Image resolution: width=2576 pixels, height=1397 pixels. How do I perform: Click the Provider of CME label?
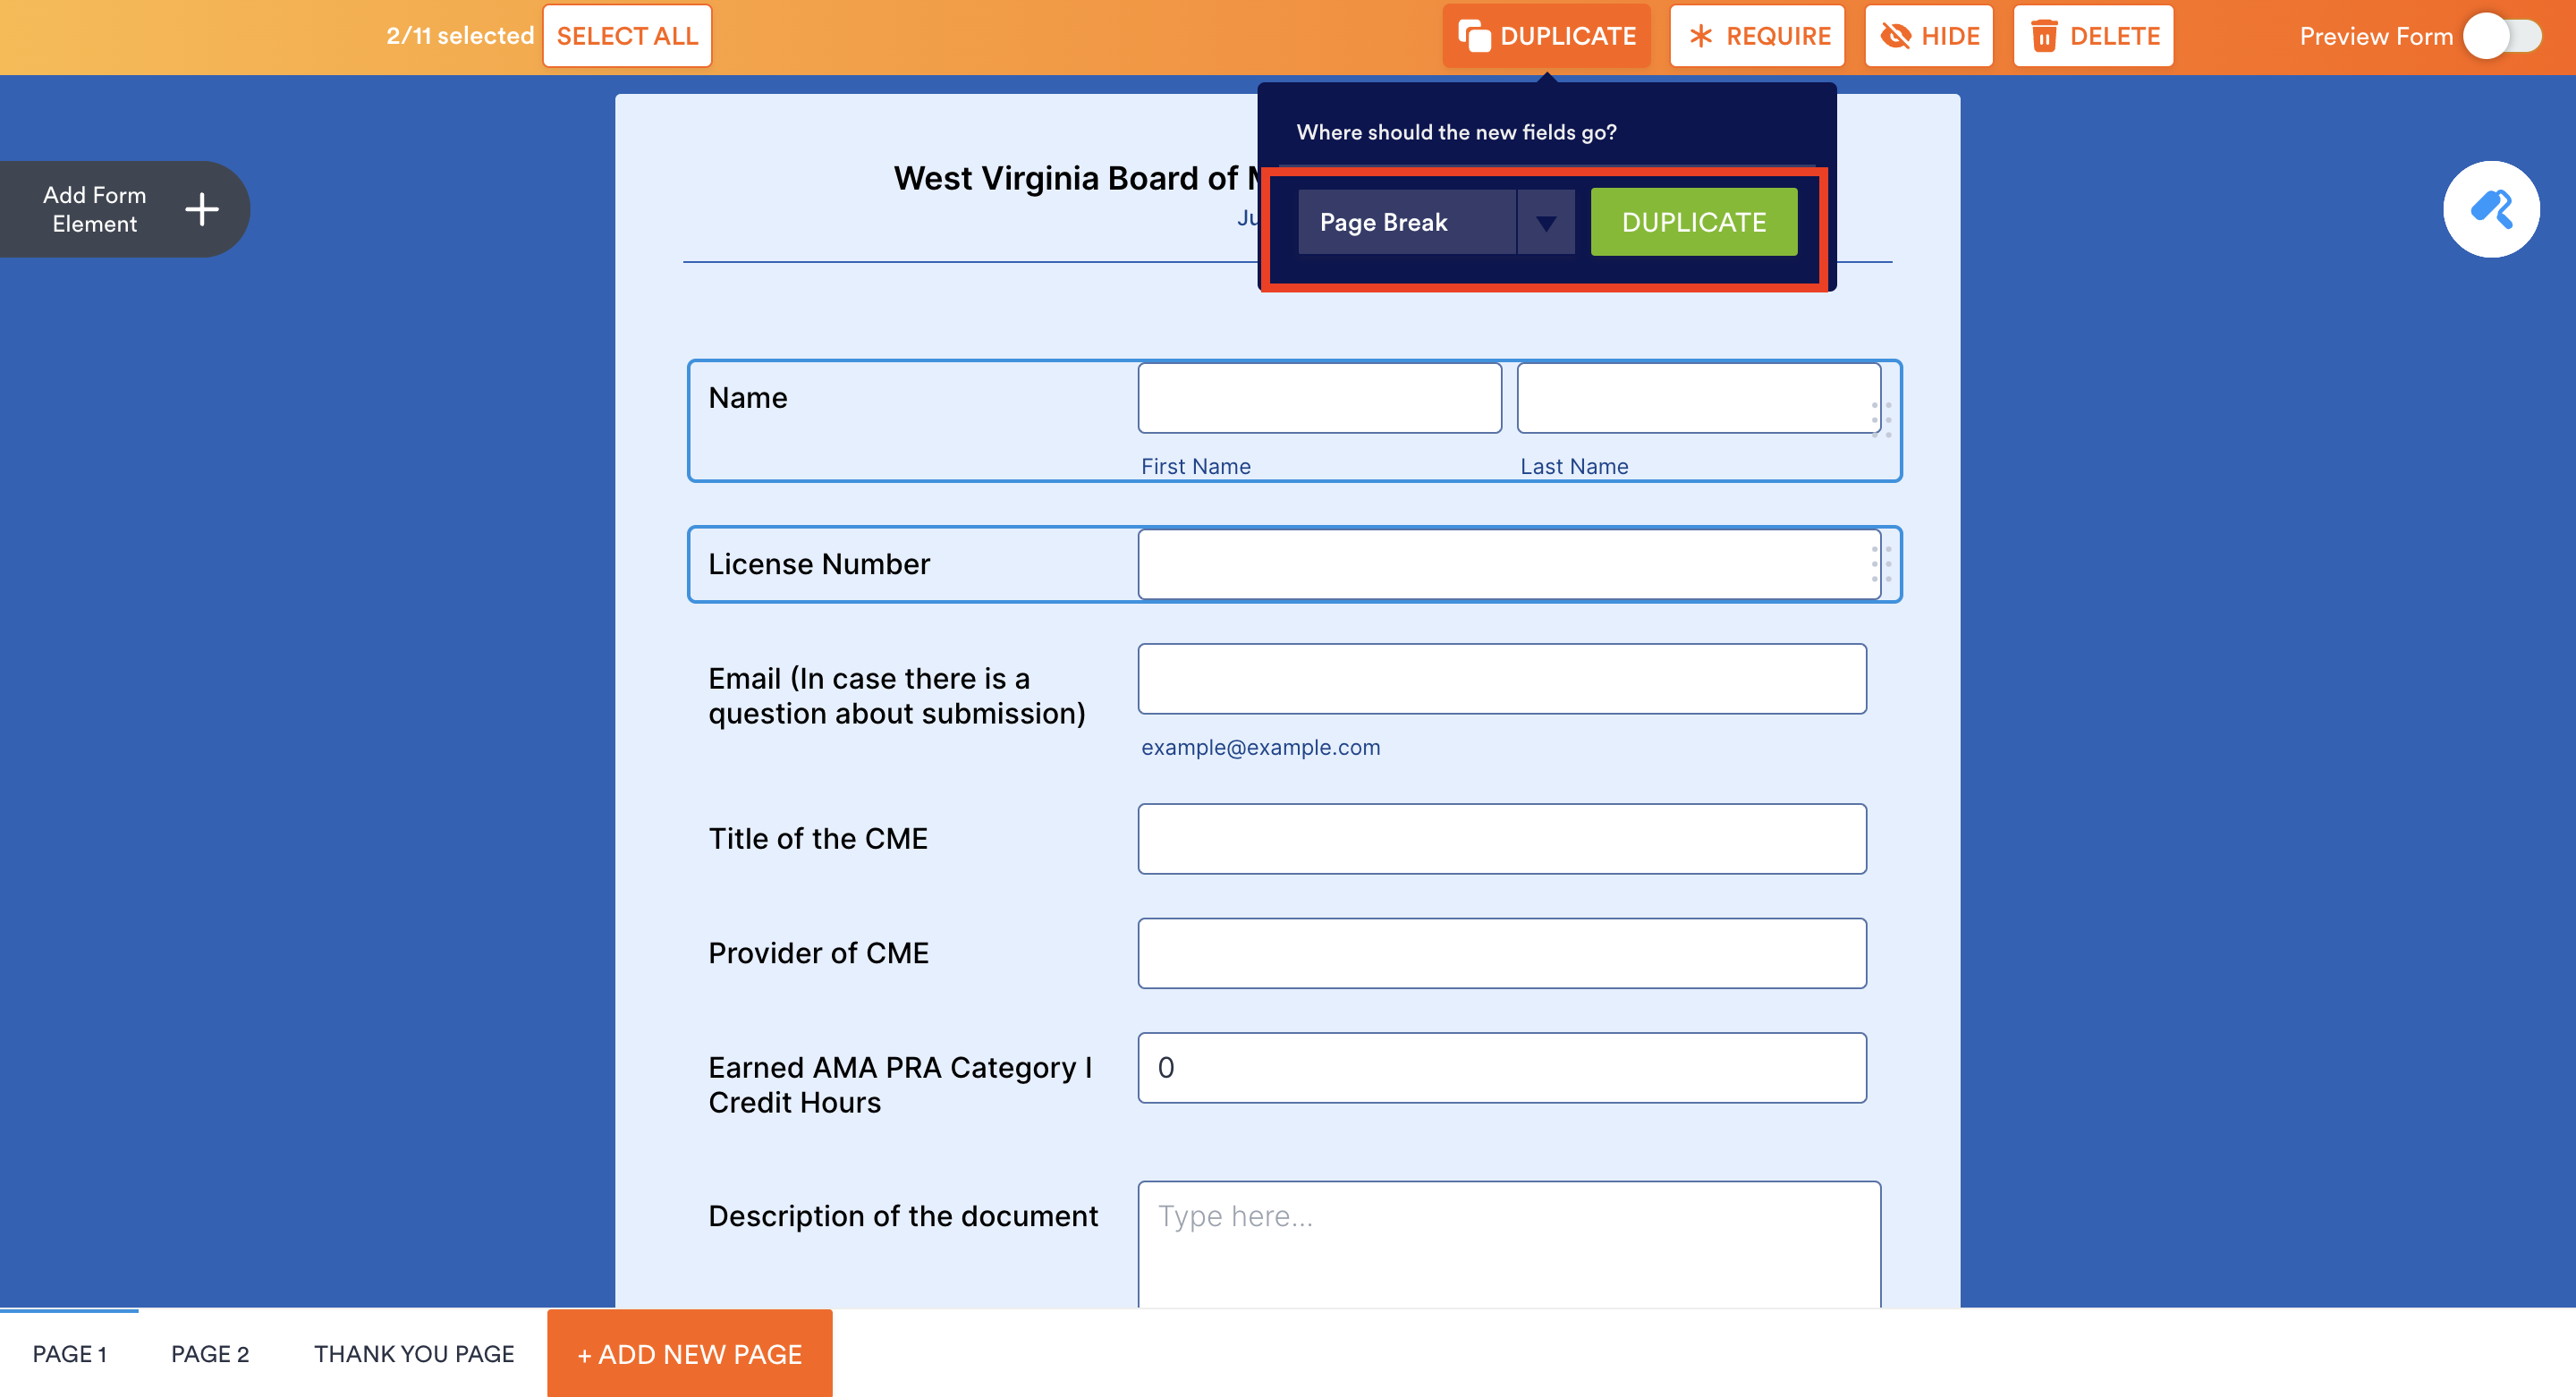[x=819, y=953]
